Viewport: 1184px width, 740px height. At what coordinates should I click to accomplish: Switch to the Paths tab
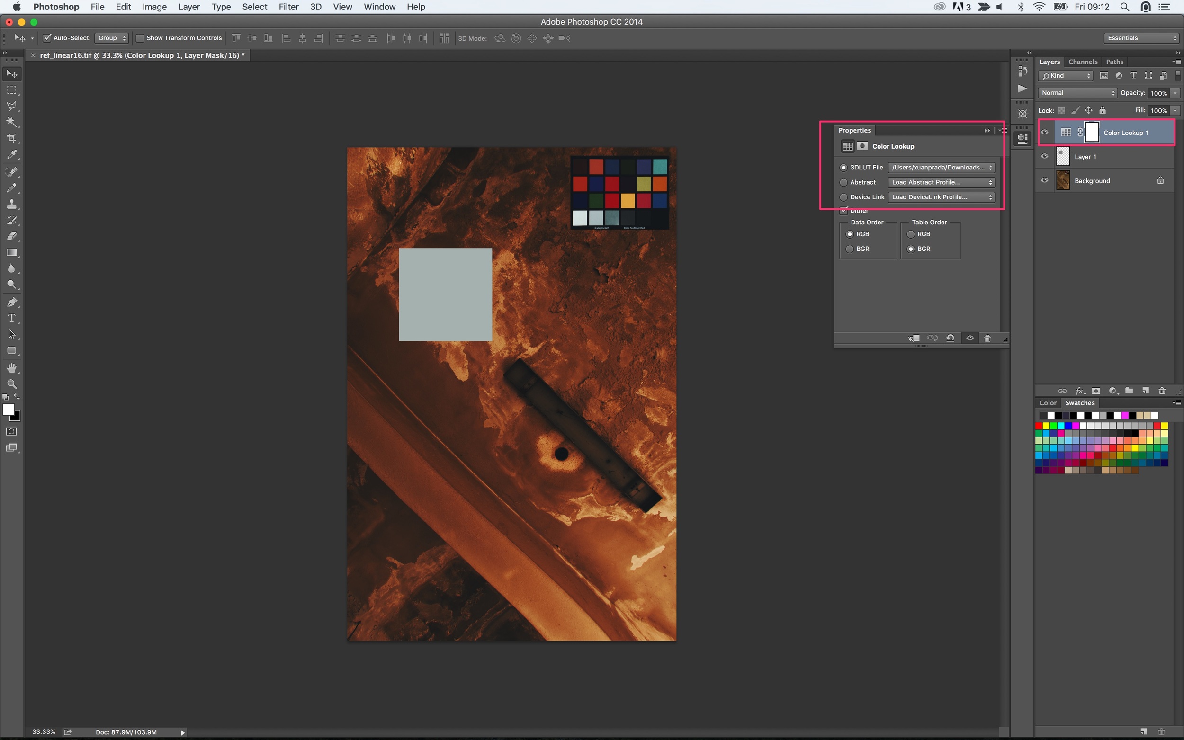[1114, 62]
